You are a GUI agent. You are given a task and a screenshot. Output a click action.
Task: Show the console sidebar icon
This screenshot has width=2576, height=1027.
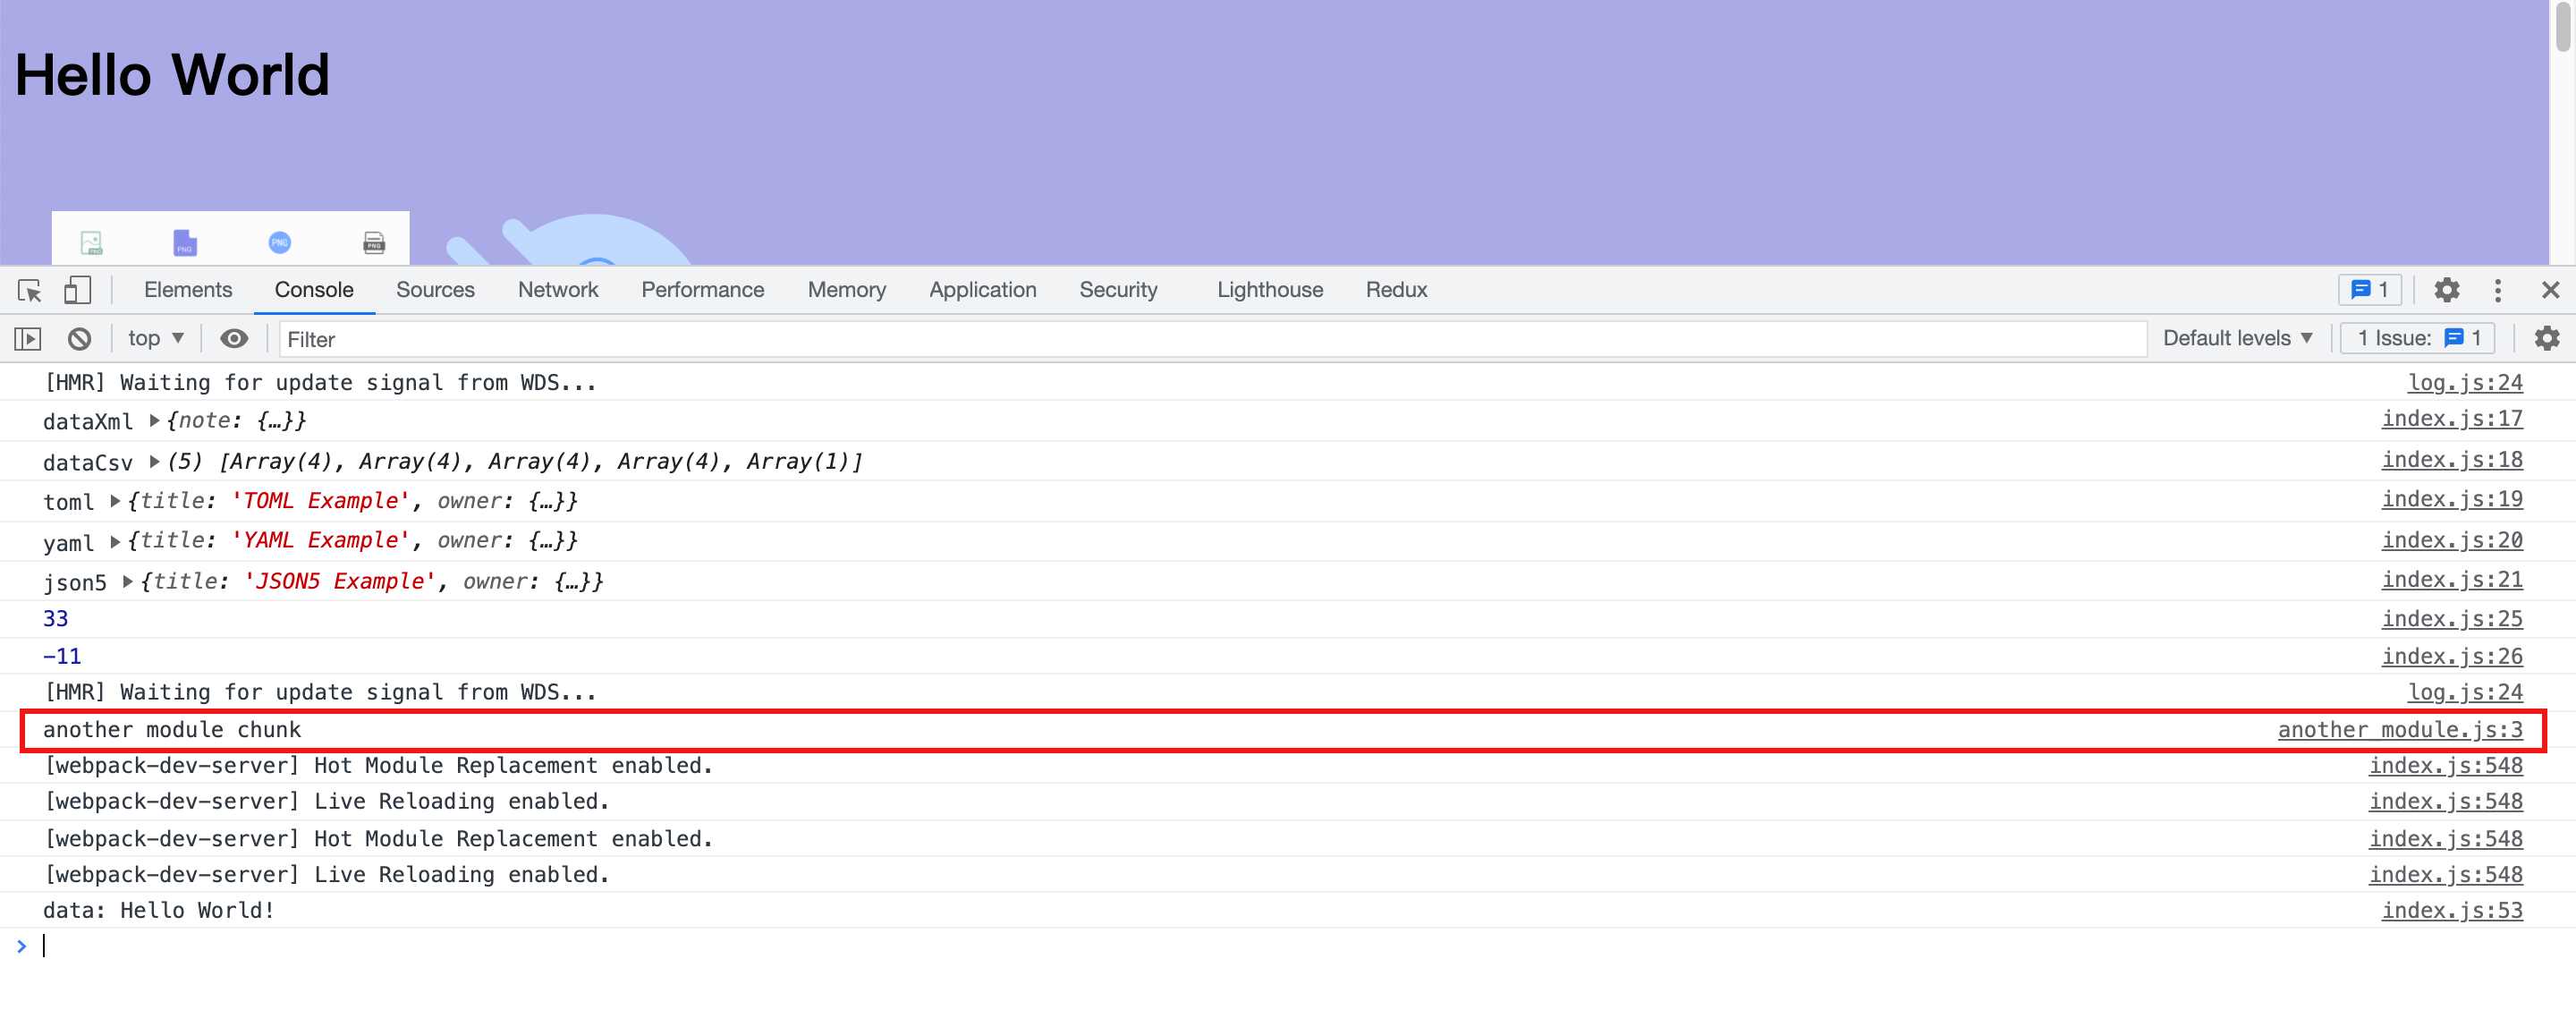(x=28, y=339)
